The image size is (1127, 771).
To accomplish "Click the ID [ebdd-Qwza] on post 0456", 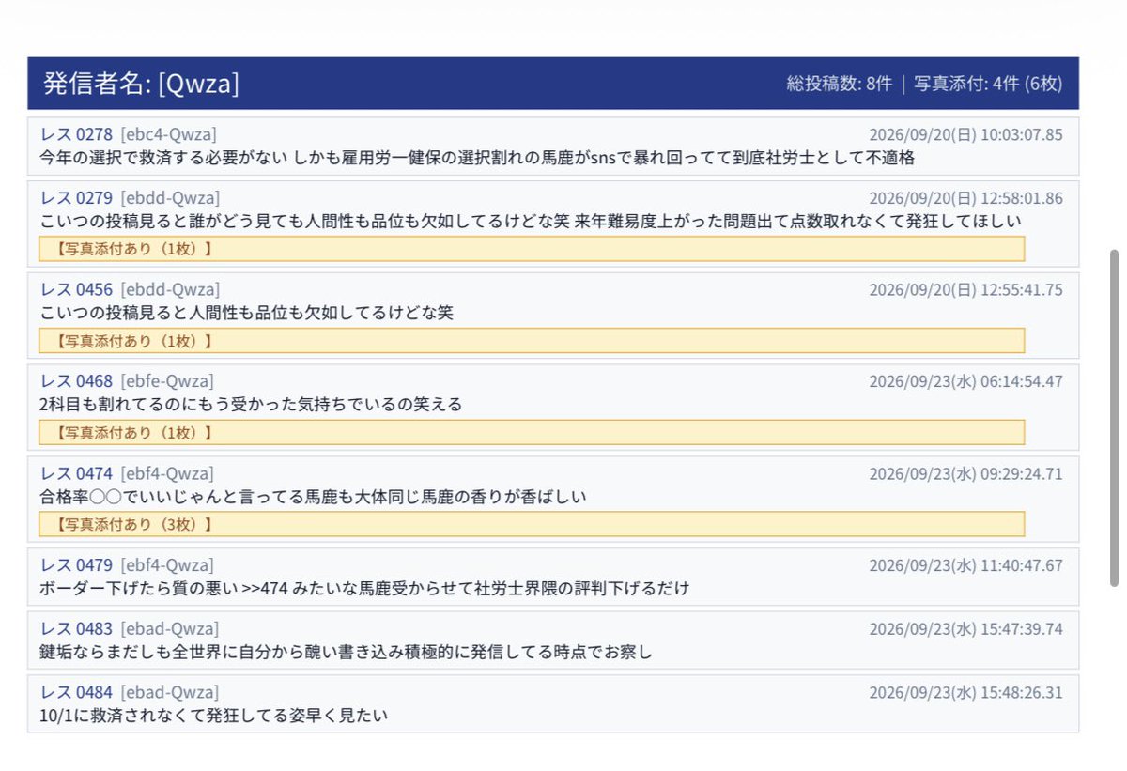I will [x=170, y=289].
